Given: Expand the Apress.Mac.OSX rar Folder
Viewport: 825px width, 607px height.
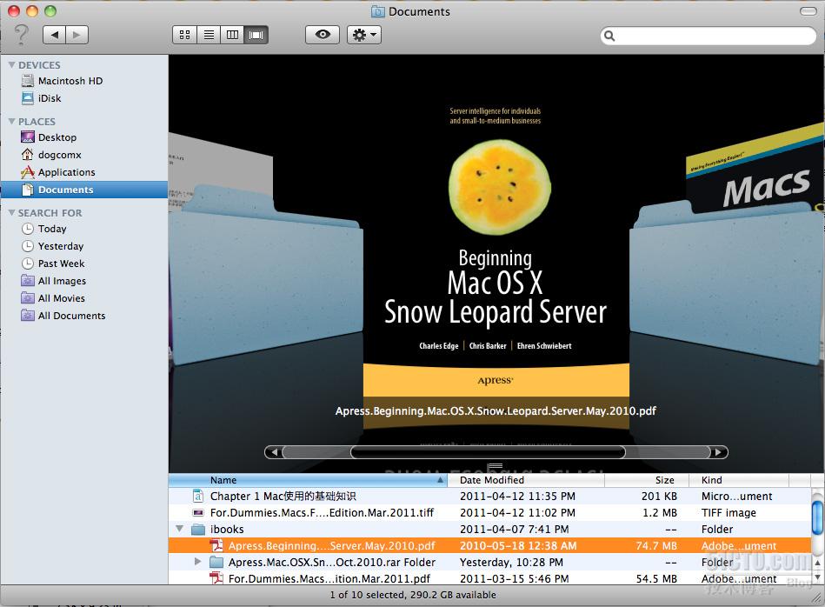Looking at the screenshot, I should (x=198, y=562).
